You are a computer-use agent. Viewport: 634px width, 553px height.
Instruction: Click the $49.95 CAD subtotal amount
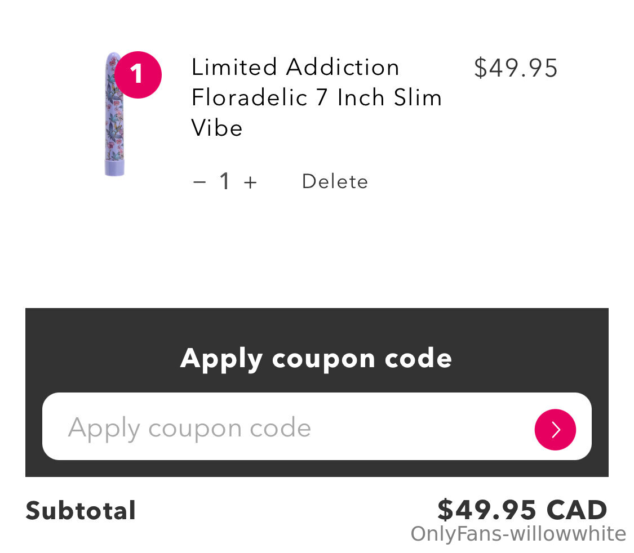[522, 510]
